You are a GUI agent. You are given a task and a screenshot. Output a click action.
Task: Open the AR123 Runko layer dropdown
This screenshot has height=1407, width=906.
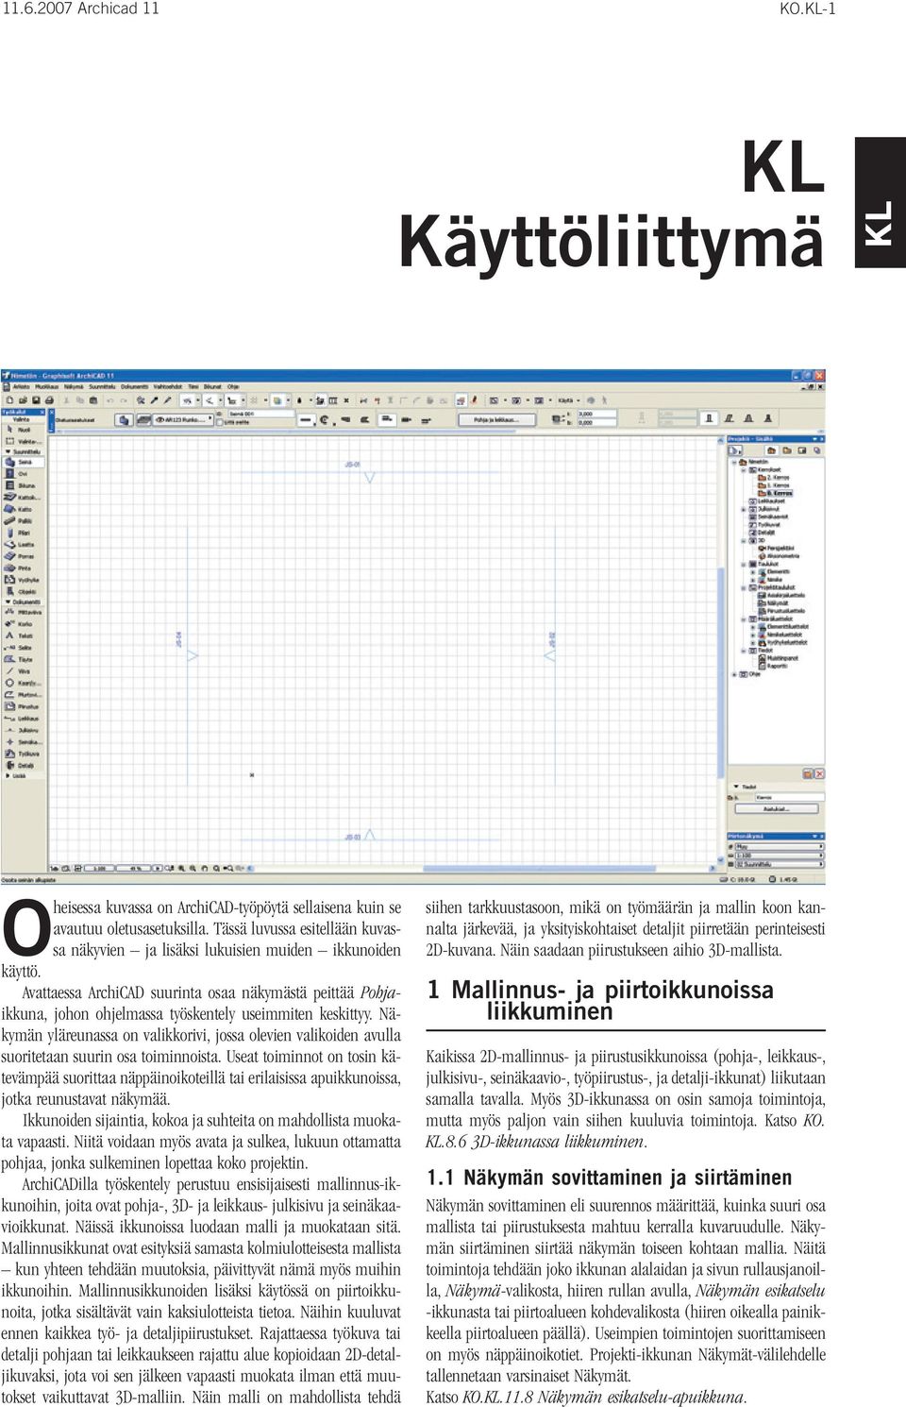coord(184,419)
